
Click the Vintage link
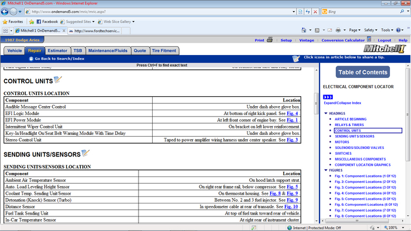(306, 40)
